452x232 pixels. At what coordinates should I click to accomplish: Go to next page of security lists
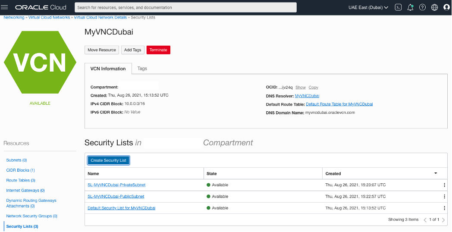443,220
